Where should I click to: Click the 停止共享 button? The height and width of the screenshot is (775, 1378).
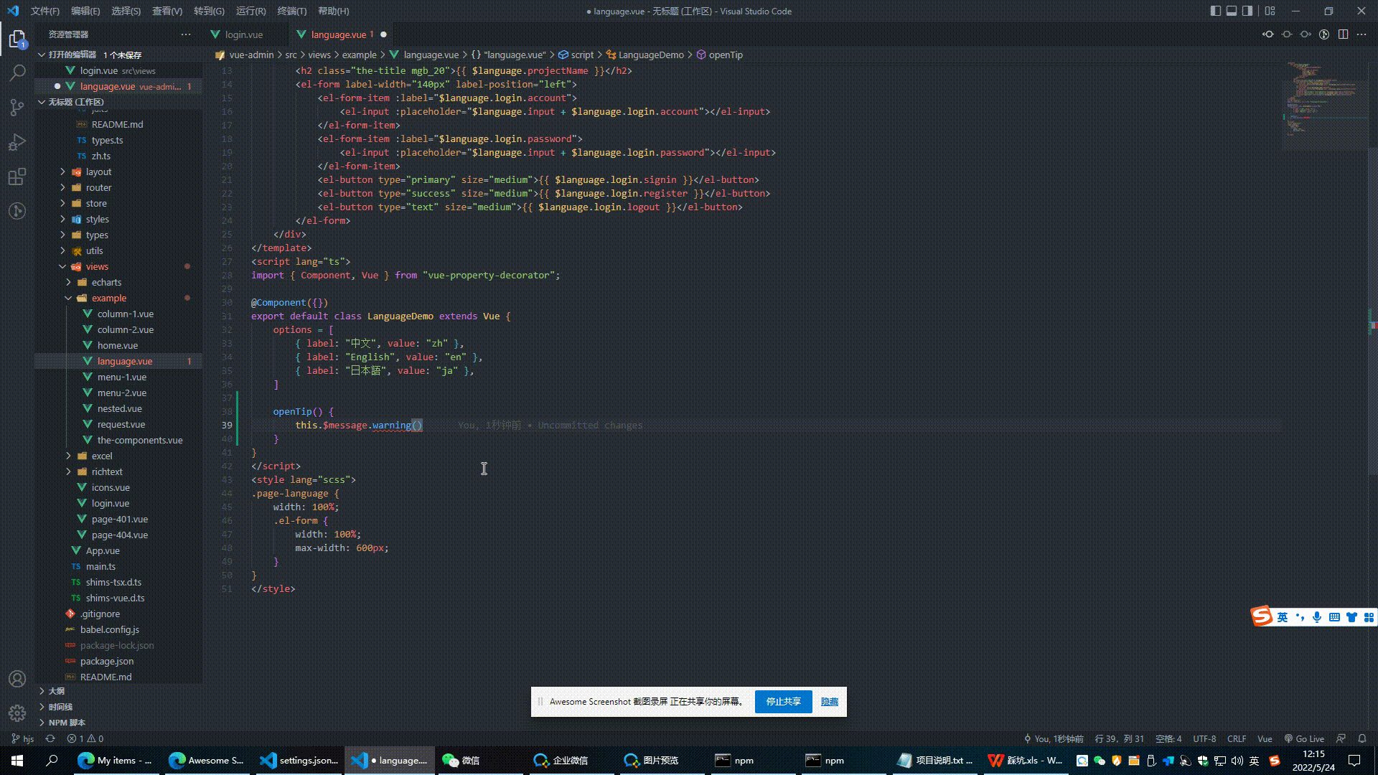tap(783, 701)
